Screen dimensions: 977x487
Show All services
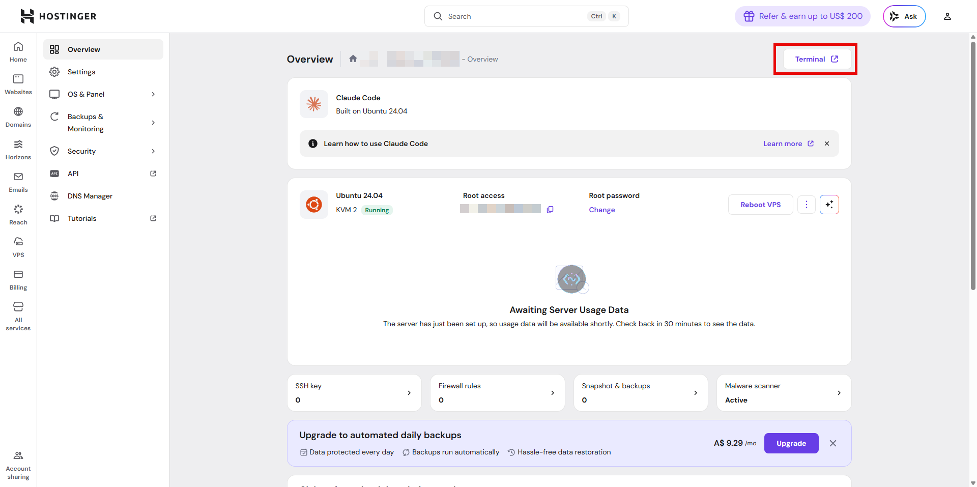(18, 317)
